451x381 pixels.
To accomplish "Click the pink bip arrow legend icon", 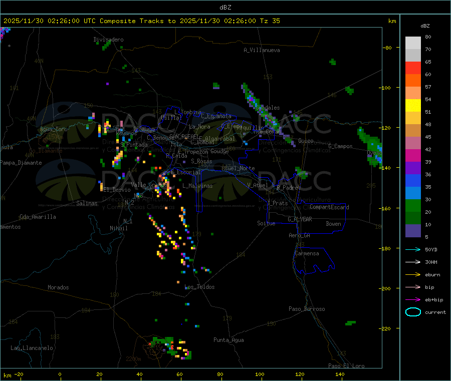I will click(413, 287).
